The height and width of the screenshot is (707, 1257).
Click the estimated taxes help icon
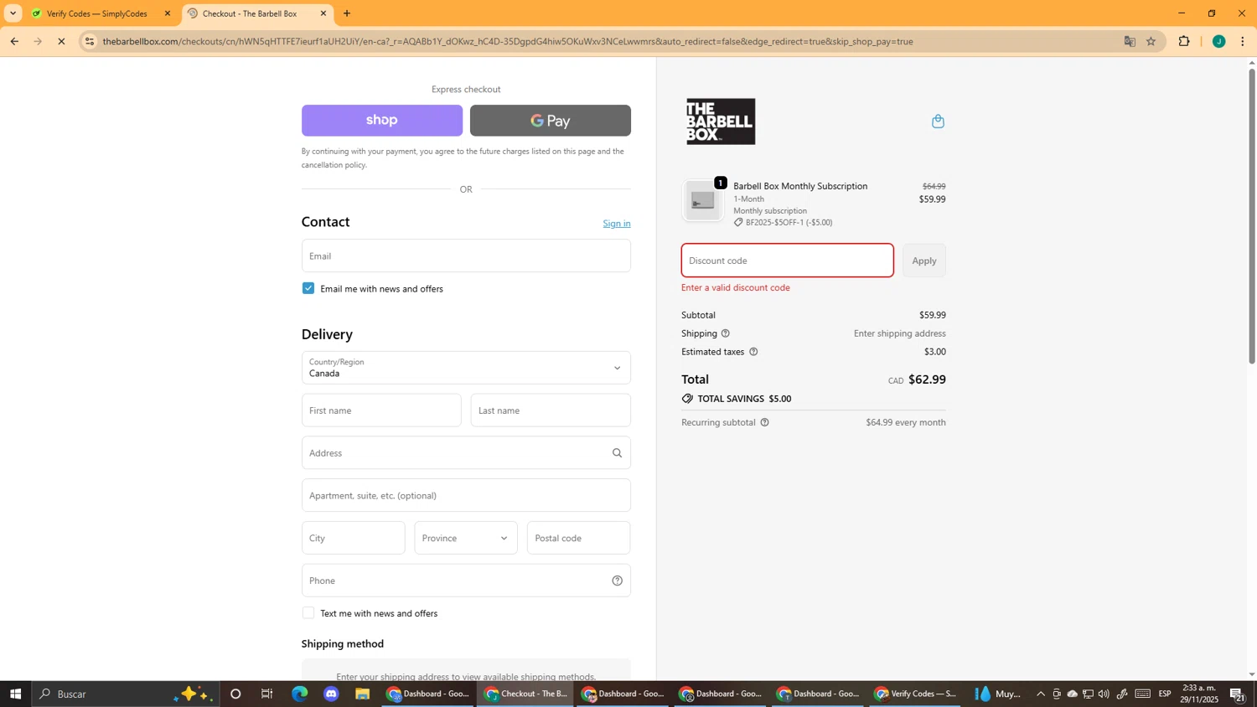click(753, 352)
